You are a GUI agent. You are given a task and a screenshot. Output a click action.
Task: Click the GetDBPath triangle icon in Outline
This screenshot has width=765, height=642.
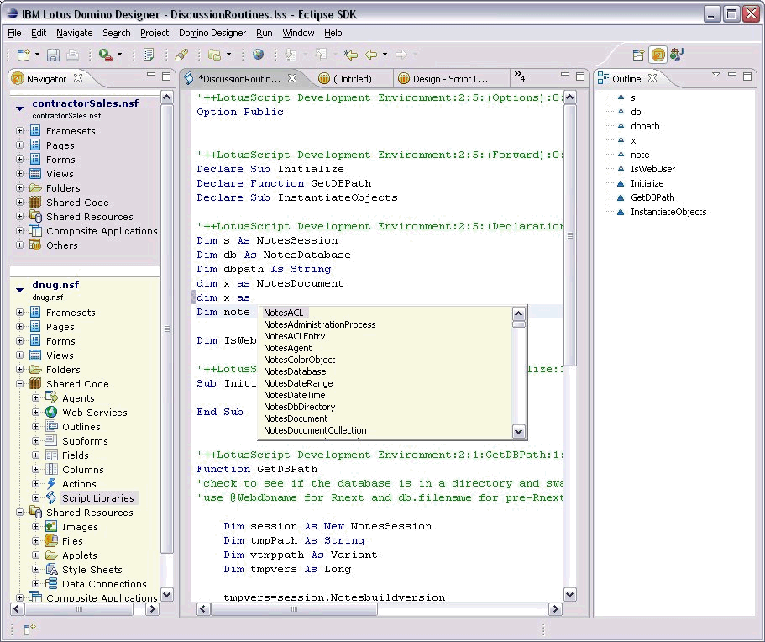point(621,197)
